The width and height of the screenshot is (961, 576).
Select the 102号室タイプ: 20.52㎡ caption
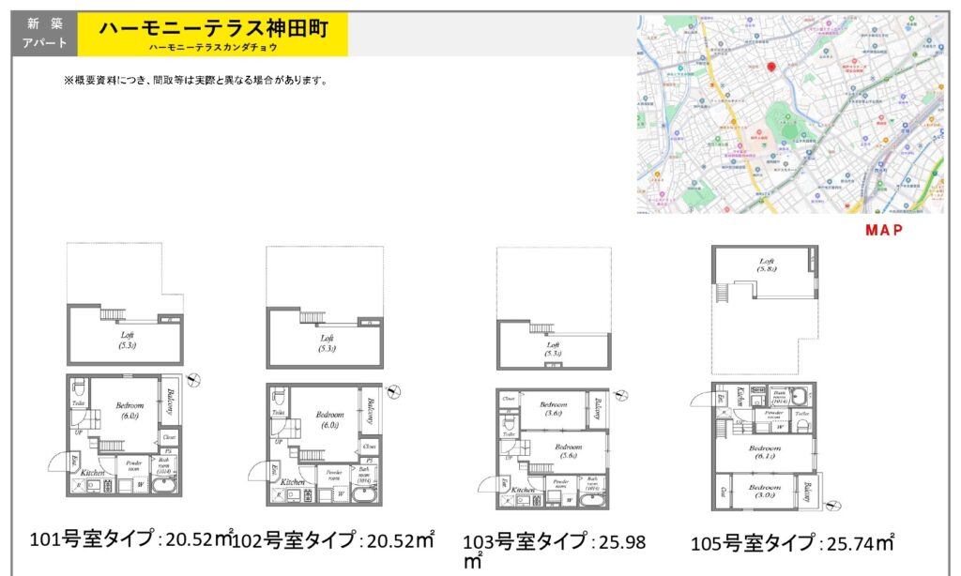333,539
